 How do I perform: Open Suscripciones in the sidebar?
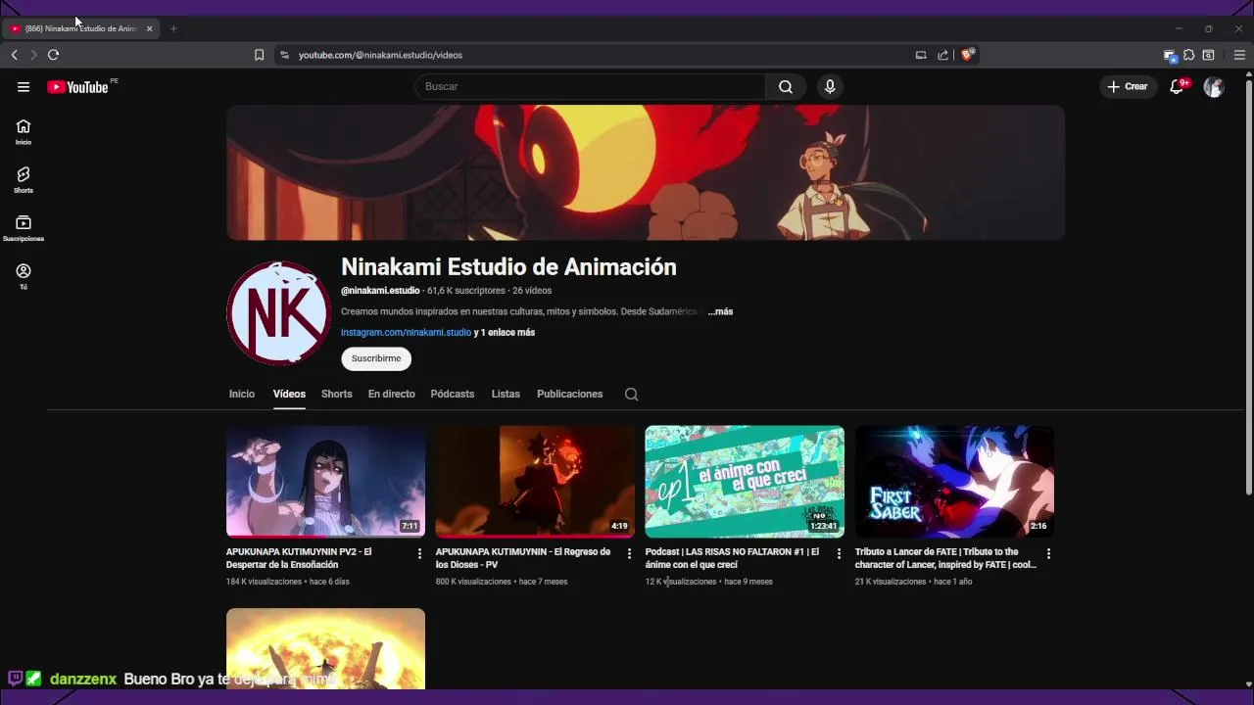[24, 228]
